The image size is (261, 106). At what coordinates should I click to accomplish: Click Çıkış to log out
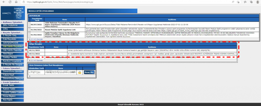point(5,29)
